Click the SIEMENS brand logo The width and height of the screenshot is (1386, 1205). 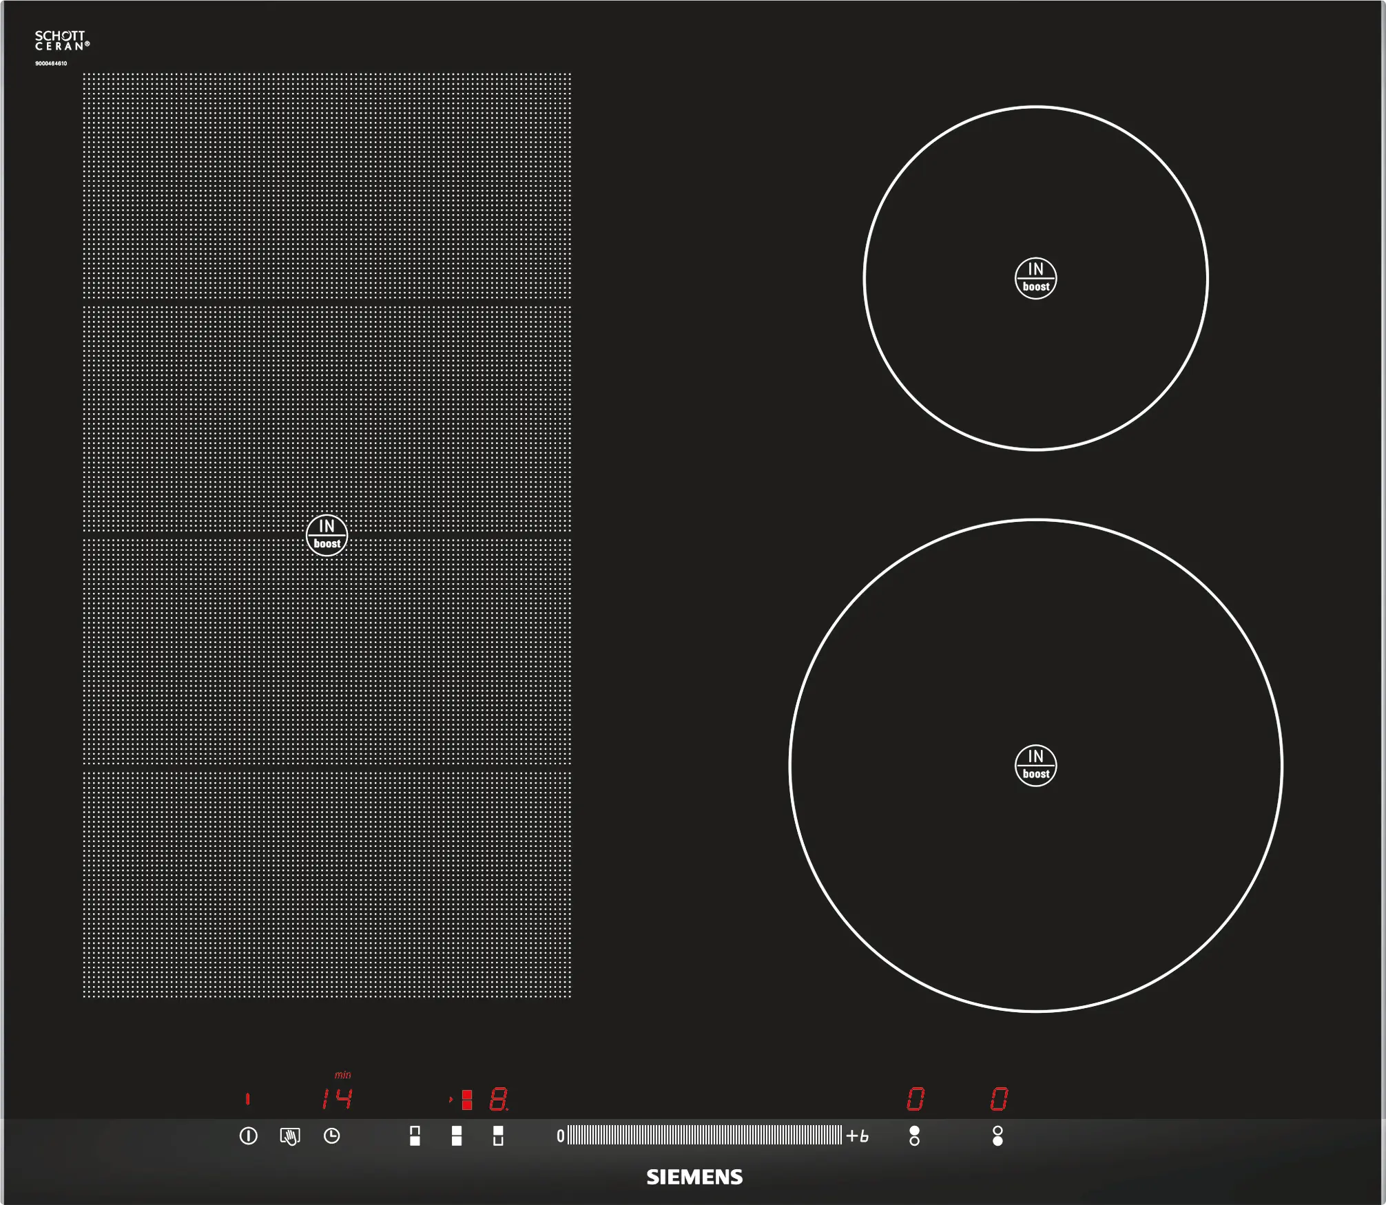694,1177
